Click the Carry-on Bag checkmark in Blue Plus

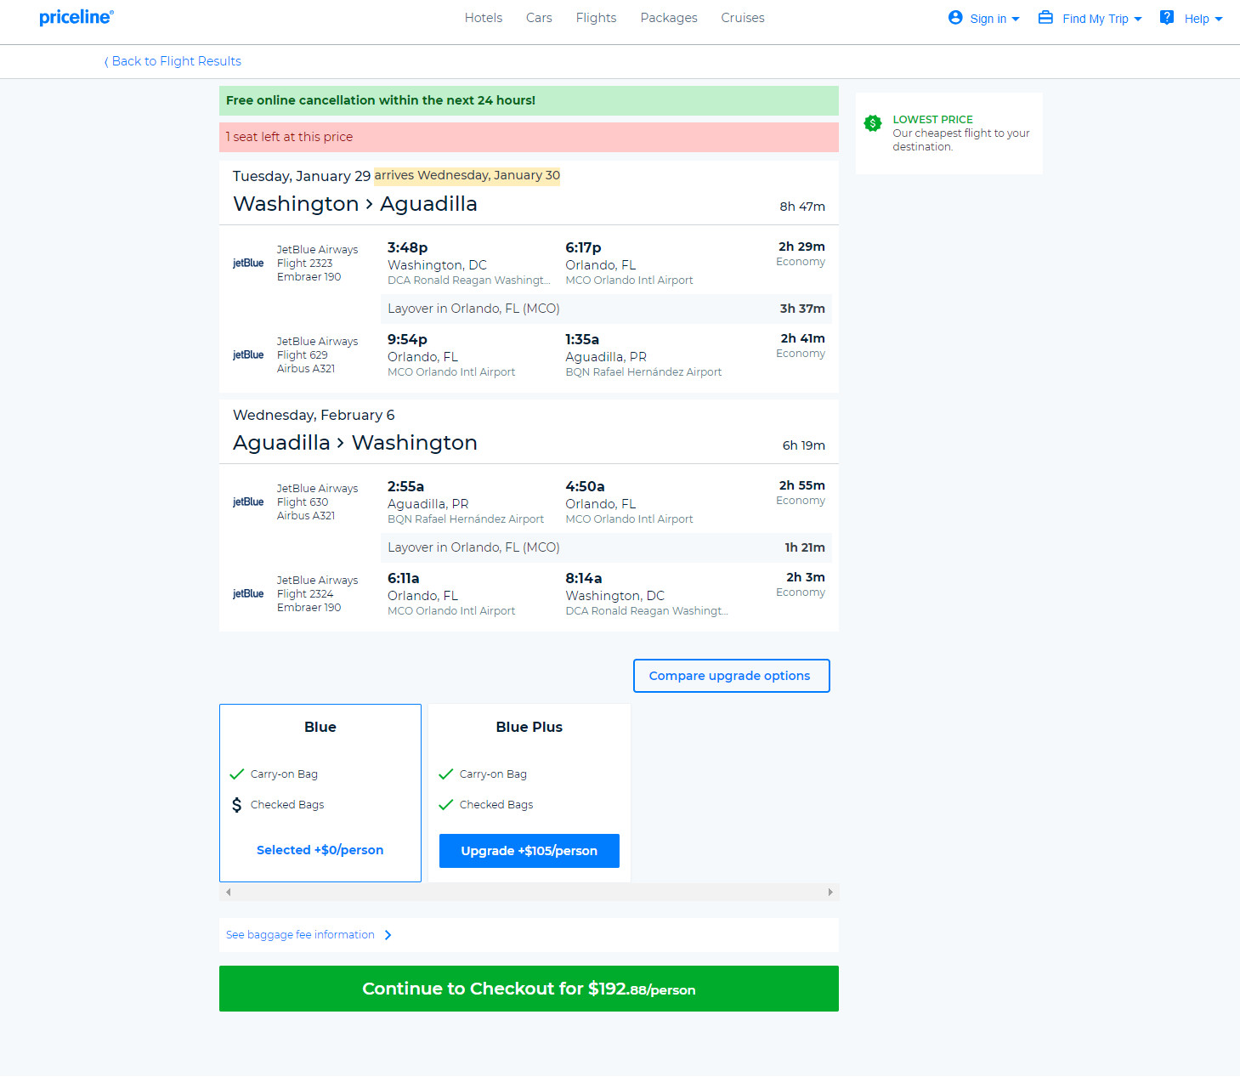point(446,774)
